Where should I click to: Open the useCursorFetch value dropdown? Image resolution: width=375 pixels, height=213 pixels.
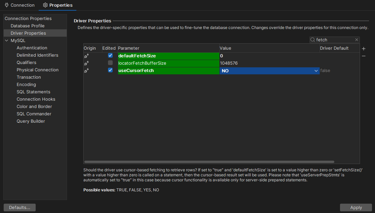316,71
